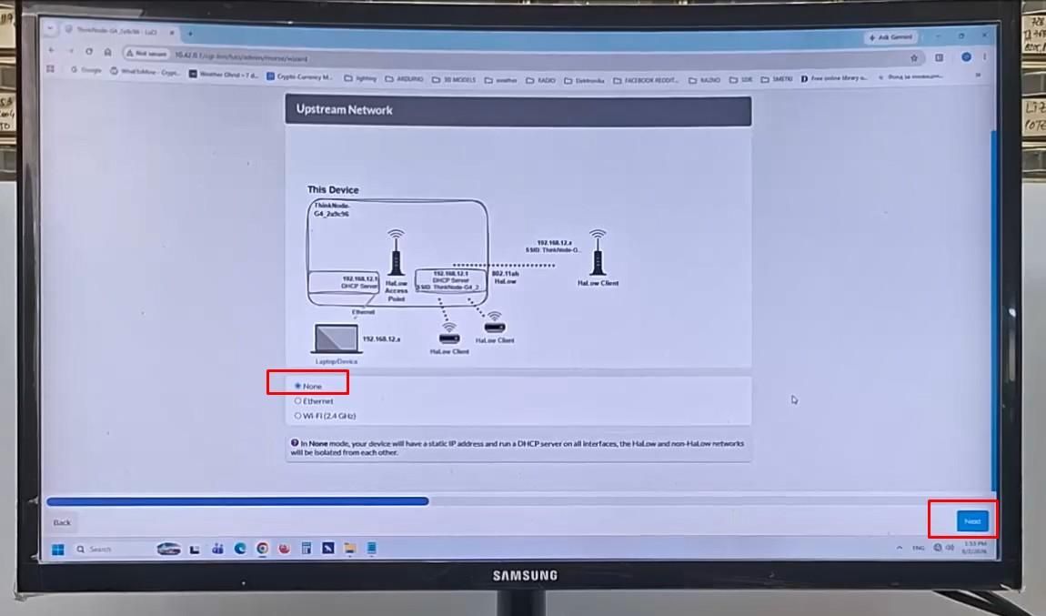Open the ARDUINO bookmarks folder
Image resolution: width=1046 pixels, height=616 pixels.
click(x=404, y=79)
